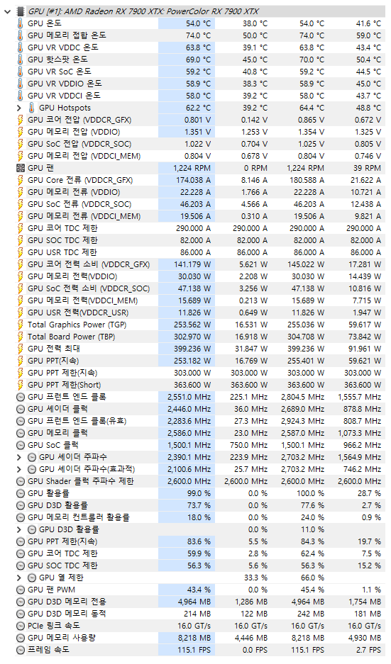Viewport: 391px width, 664px height.
Task: Click clock icon beside GPU 프런트 엔드 클록 (2,551.0 MHz)
Action: click(21, 398)
